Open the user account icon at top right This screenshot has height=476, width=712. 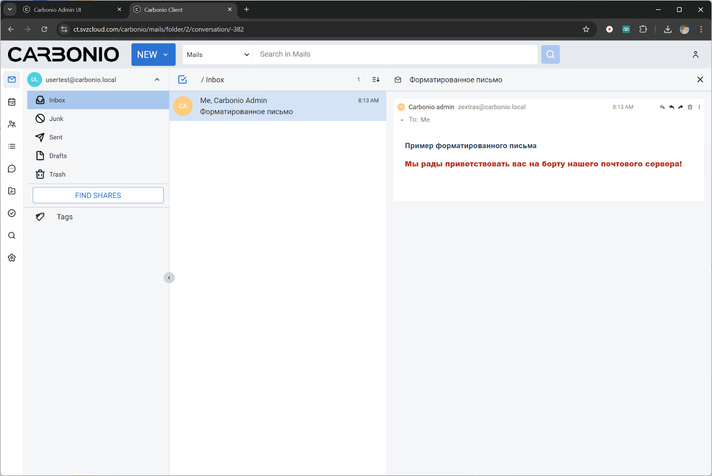[x=696, y=54]
